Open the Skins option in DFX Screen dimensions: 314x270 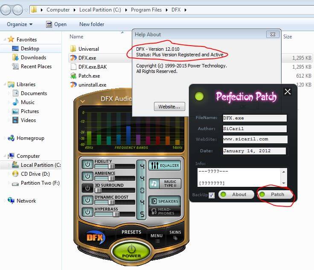pyautogui.click(x=175, y=235)
